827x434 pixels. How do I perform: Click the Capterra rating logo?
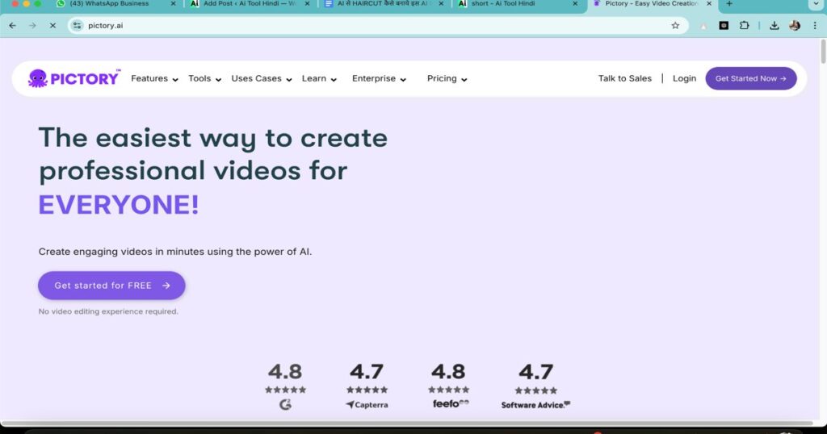pyautogui.click(x=367, y=404)
